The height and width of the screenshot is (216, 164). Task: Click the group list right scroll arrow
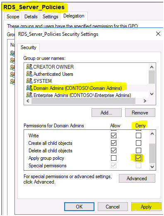click(x=145, y=101)
